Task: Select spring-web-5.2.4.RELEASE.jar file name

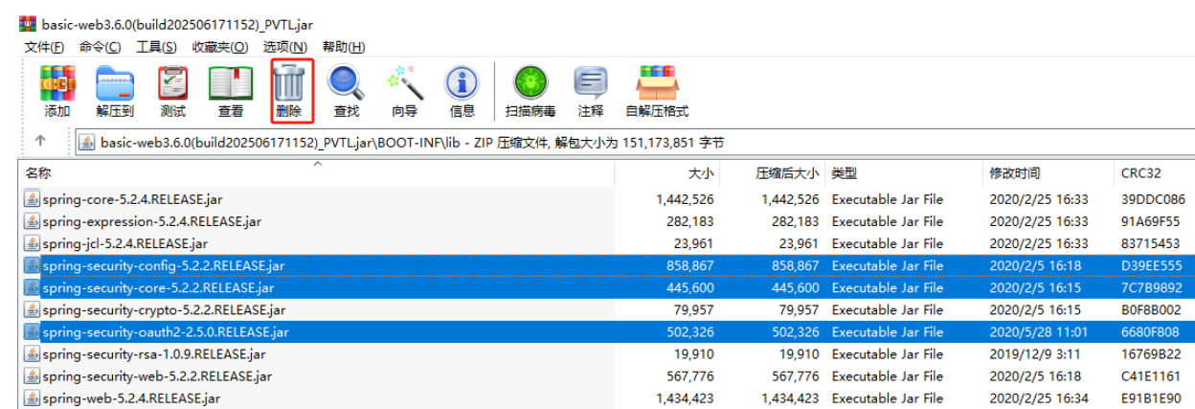Action: coord(131,398)
